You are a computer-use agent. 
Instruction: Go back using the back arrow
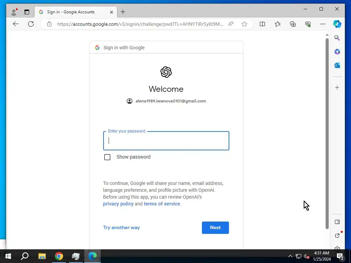coord(16,24)
